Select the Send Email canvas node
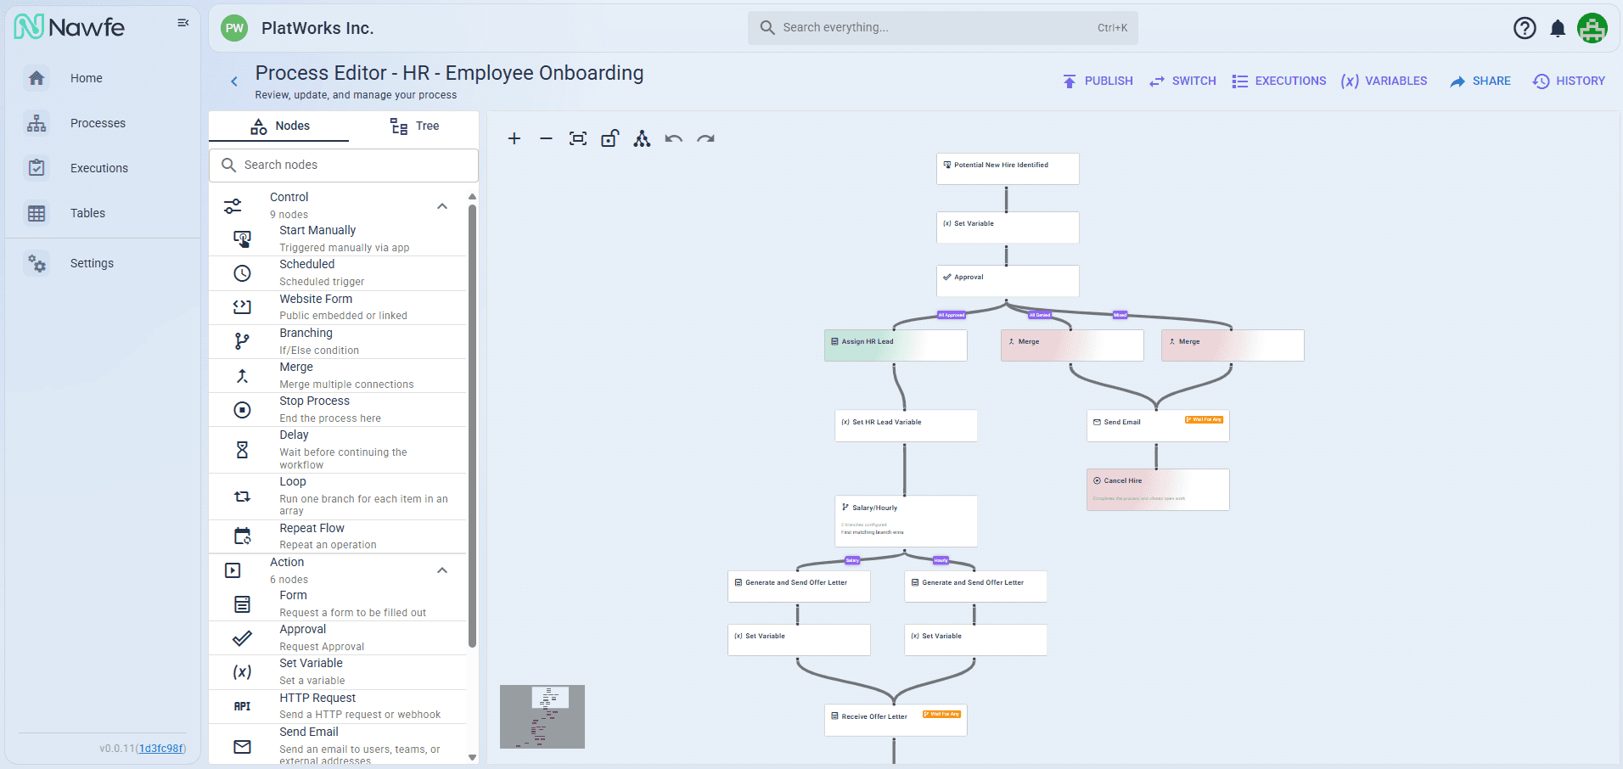This screenshot has width=1623, height=769. pos(1158,426)
